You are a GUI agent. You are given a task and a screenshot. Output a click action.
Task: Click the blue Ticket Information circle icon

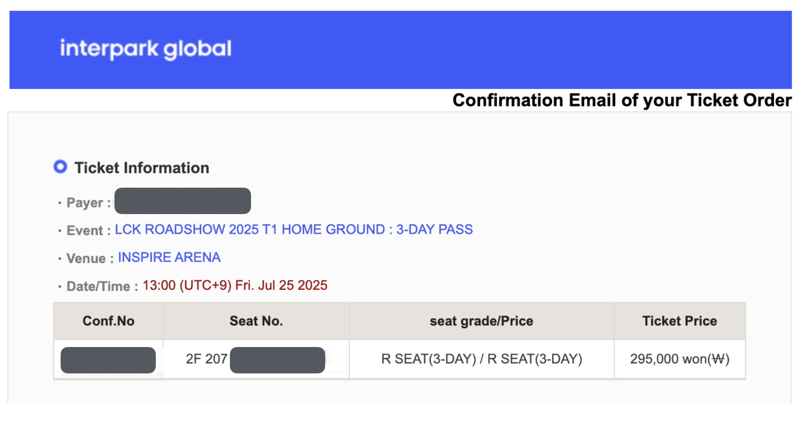tap(60, 167)
